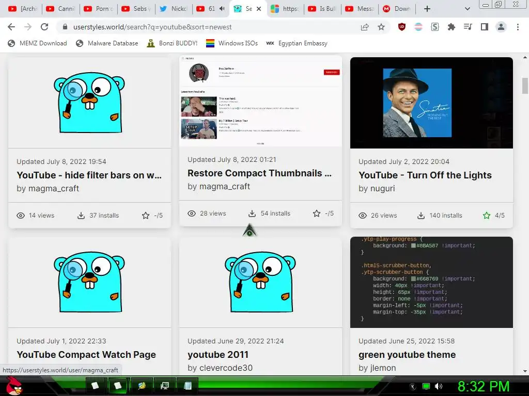529x396 pixels.
Task: Open the Chrome three-dot menu
Action: (x=518, y=27)
